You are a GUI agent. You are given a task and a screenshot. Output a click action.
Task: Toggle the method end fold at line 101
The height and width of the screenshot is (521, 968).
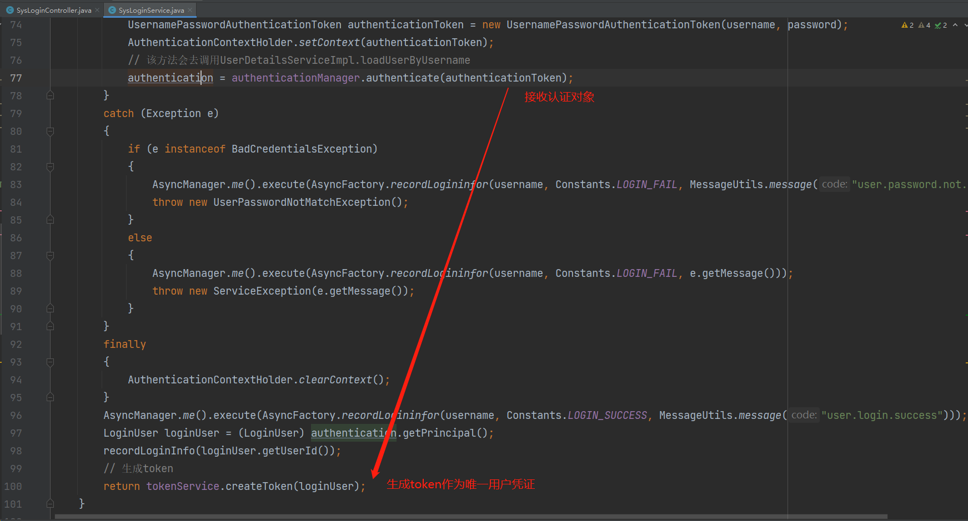pos(51,504)
